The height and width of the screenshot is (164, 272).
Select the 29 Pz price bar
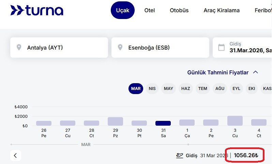(115, 122)
